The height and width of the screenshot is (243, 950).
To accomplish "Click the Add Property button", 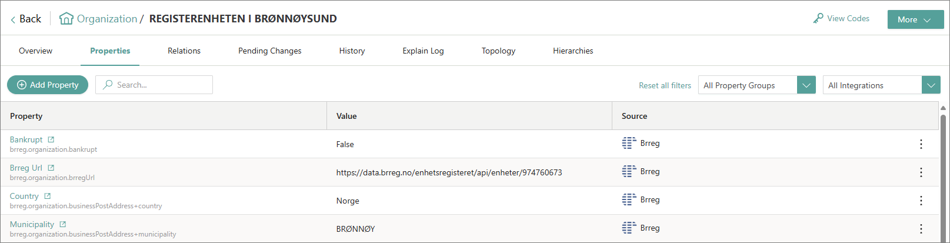I will pyautogui.click(x=48, y=85).
